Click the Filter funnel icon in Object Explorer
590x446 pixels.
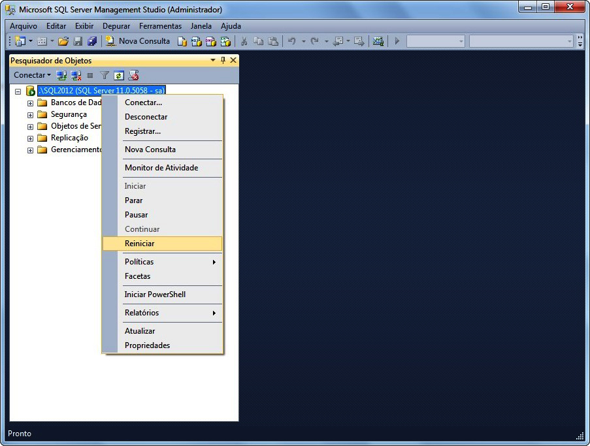pyautogui.click(x=105, y=75)
